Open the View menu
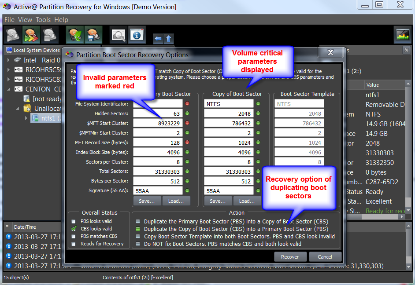 pyautogui.click(x=25, y=20)
